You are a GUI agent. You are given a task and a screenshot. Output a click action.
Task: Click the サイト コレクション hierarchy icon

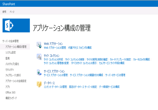pyautogui.click(x=39, y=57)
